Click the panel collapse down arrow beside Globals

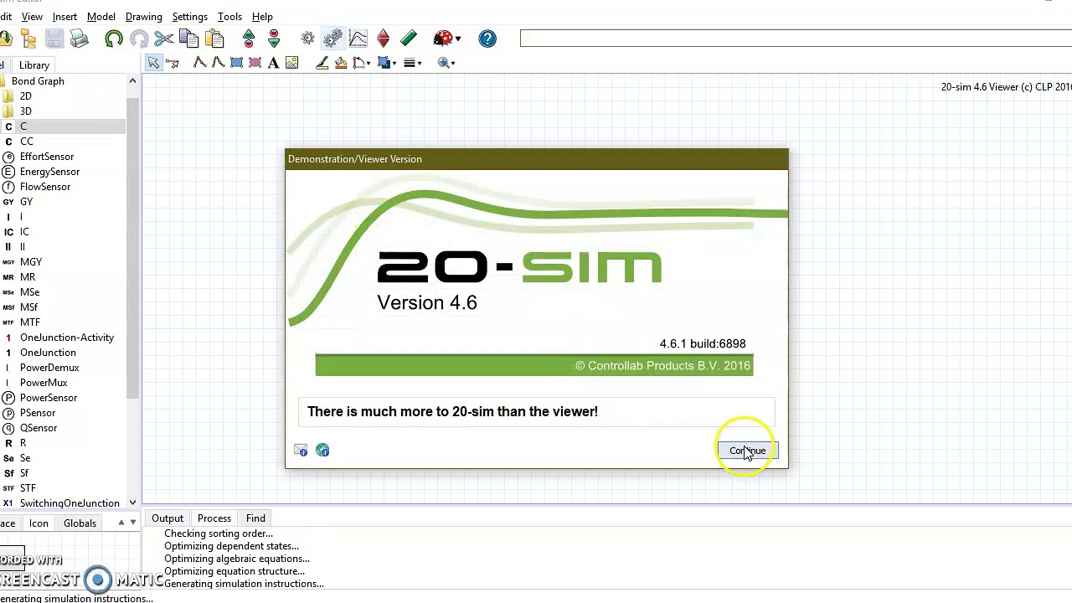132,523
